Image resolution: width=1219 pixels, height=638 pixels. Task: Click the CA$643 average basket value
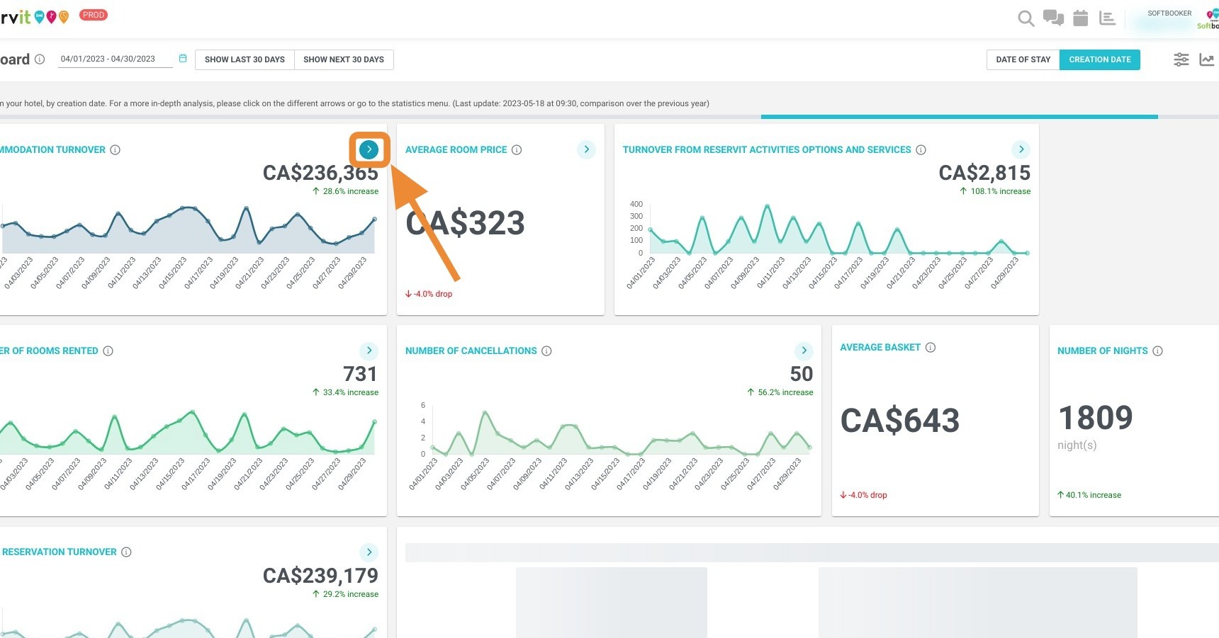900,421
